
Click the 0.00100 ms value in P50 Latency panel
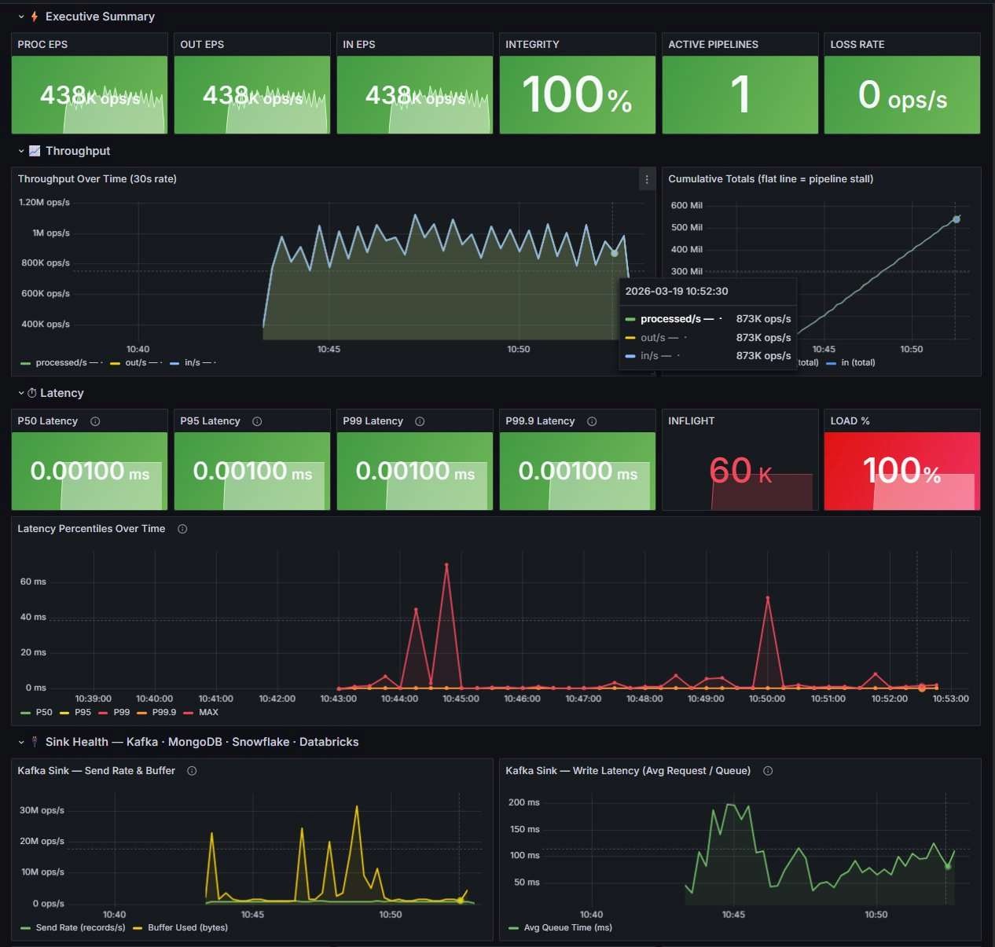tap(90, 471)
